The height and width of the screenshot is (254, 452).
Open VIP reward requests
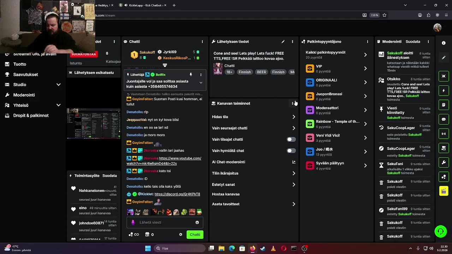[x=337, y=68]
